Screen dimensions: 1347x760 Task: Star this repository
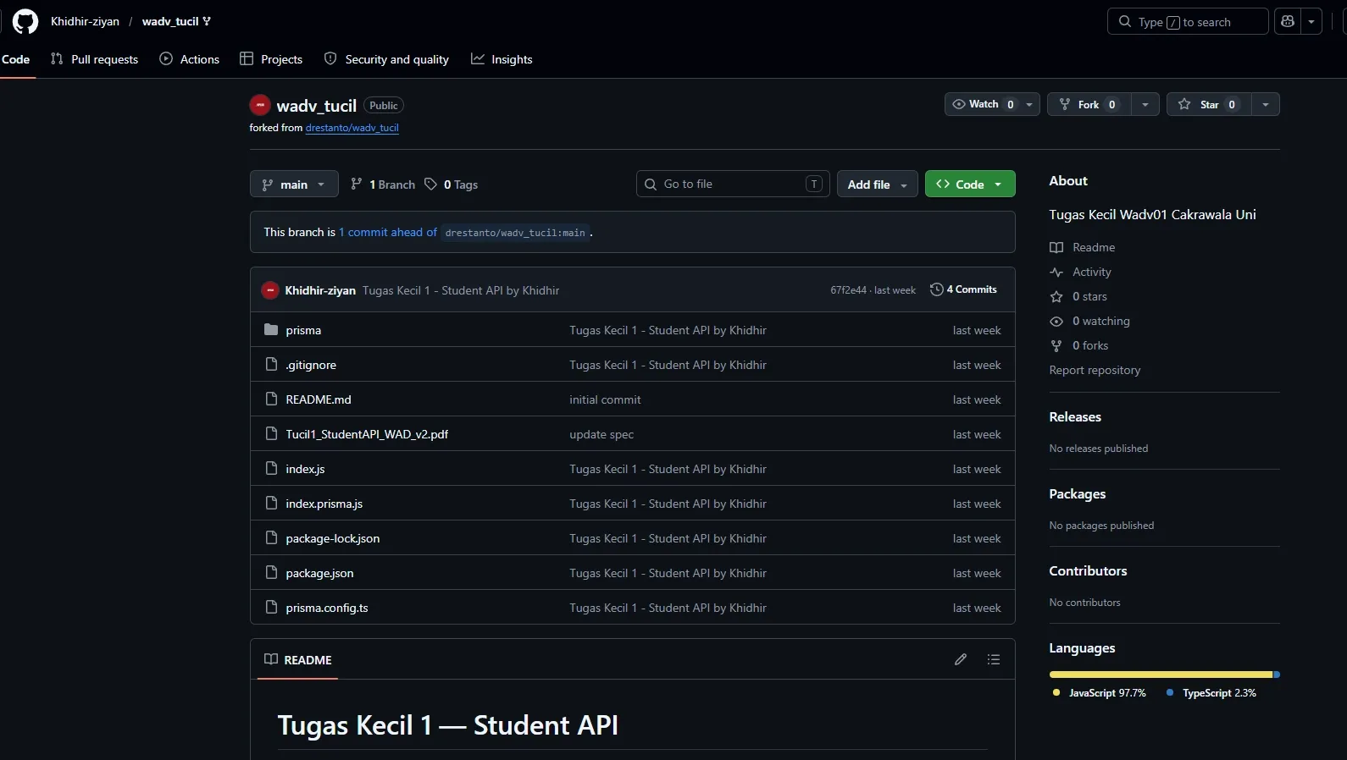coord(1209,104)
